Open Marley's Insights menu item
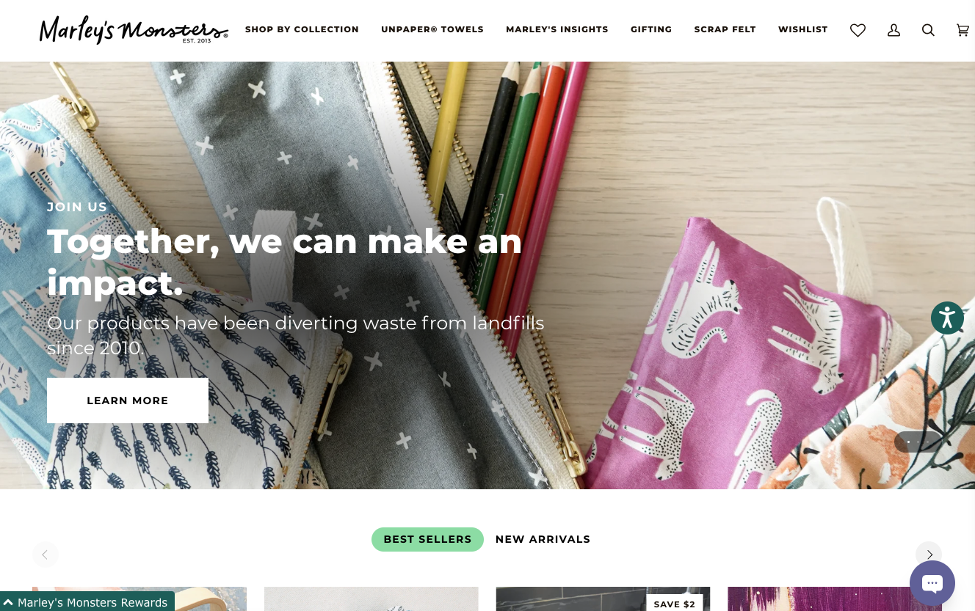Screen dimensions: 975x611 (x=557, y=29)
